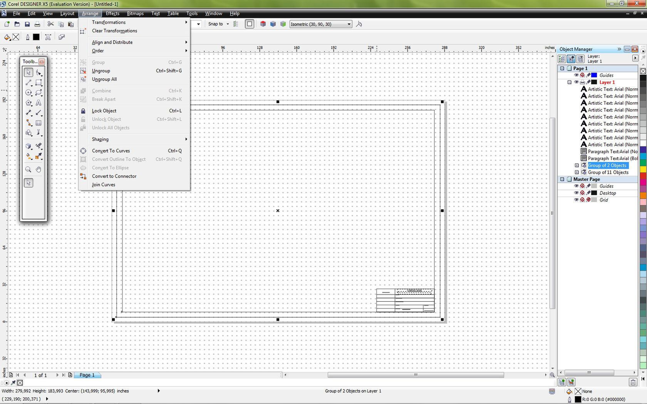Toggle visibility eye of Layer 1
This screenshot has width=647, height=404.
(x=577, y=82)
